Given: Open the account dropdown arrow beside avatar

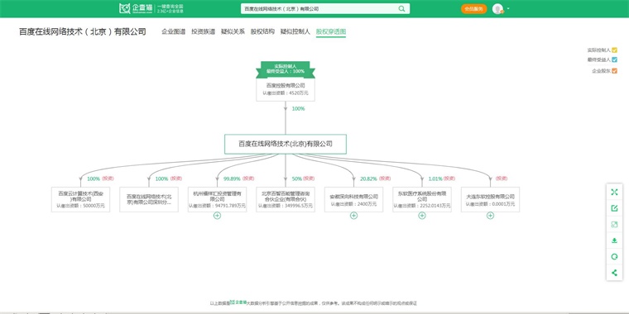Looking at the screenshot, I should click(508, 9).
